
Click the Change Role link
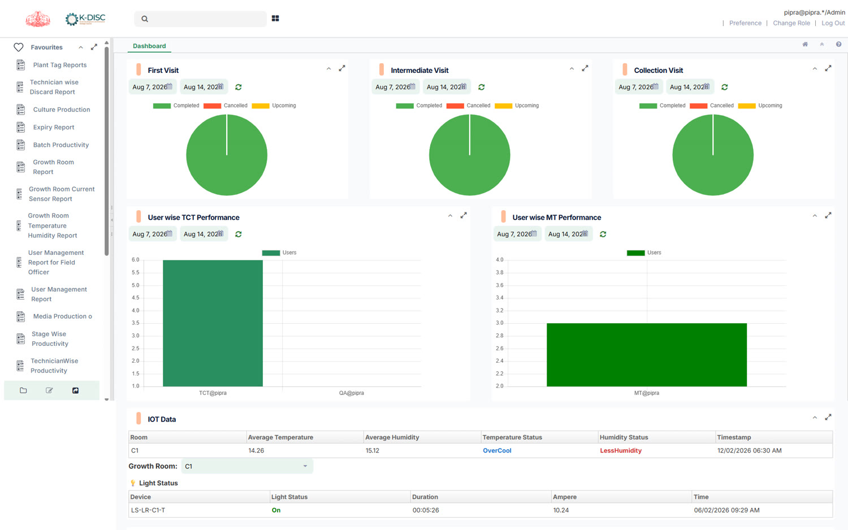[x=791, y=23]
